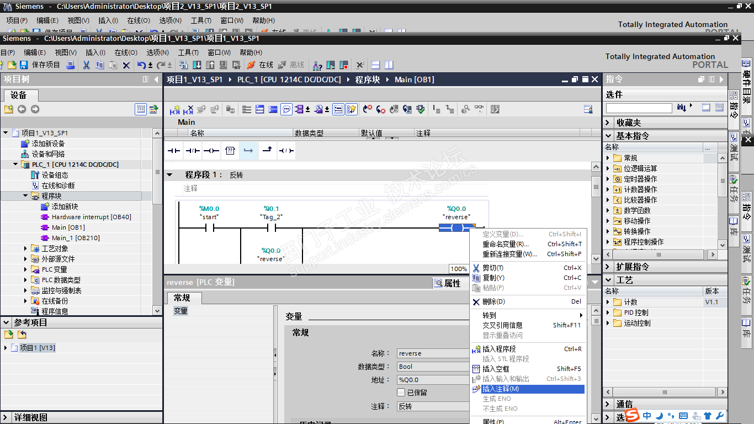
Task: Toggle the 已保留 (retain) checkbox
Action: point(401,393)
